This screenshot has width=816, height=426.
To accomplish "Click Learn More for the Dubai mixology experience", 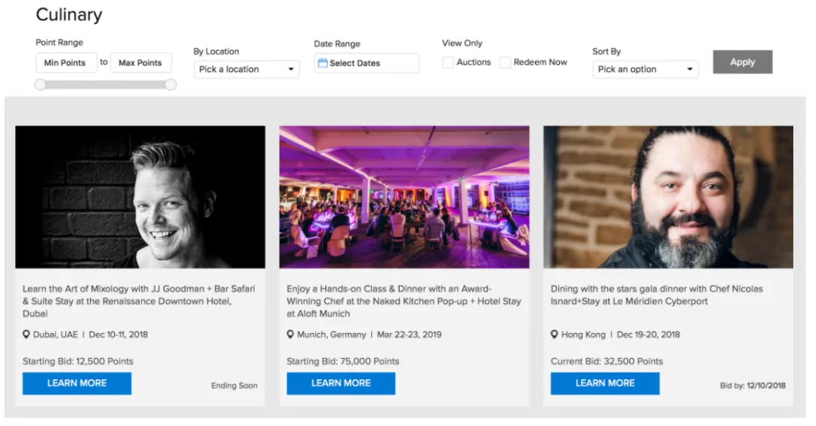I will [77, 384].
